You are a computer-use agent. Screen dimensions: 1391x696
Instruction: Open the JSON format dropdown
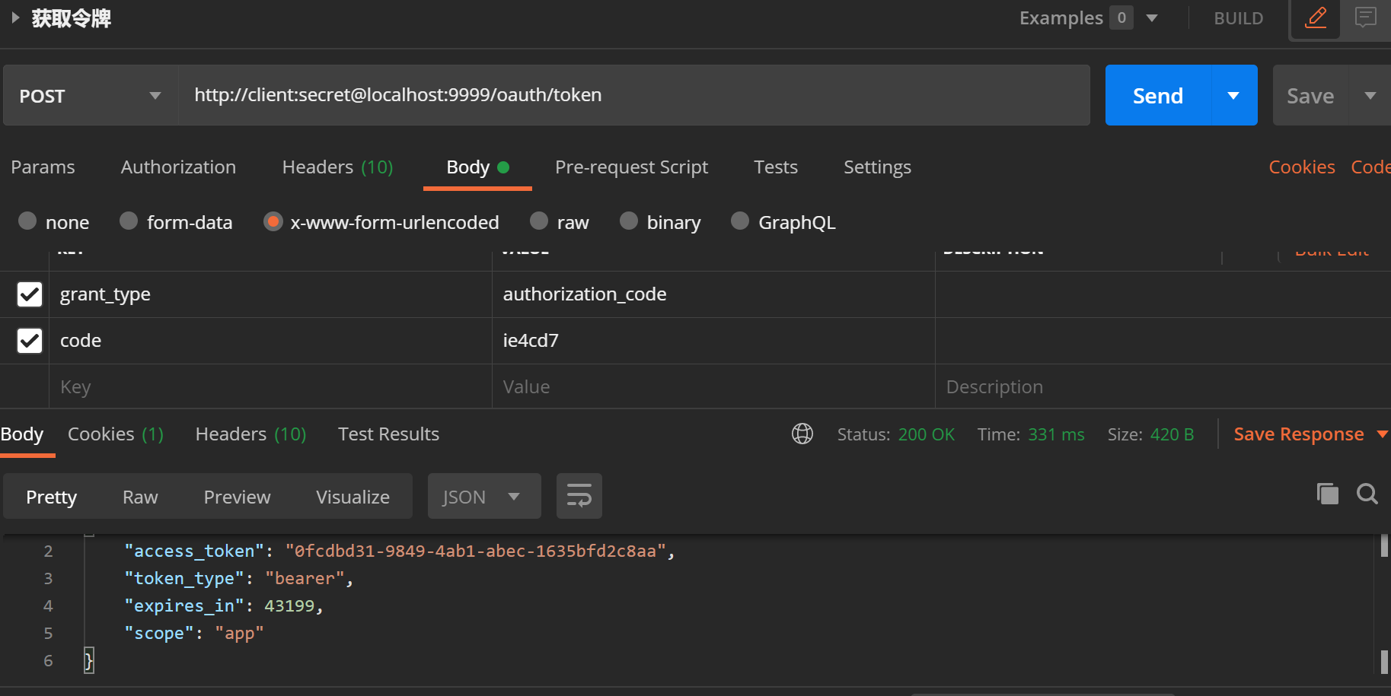pyautogui.click(x=483, y=497)
